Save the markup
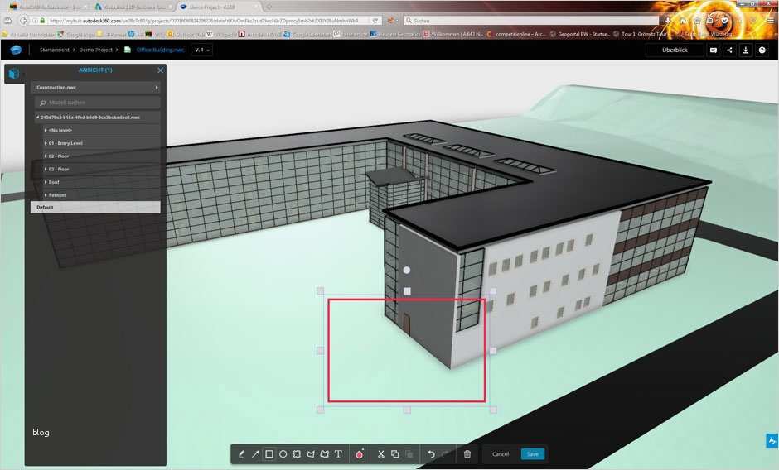The height and width of the screenshot is (470, 779). [x=533, y=454]
